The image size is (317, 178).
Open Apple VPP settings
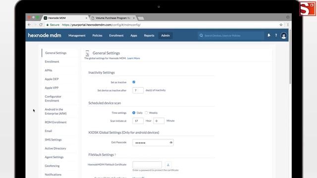[x=52, y=88]
